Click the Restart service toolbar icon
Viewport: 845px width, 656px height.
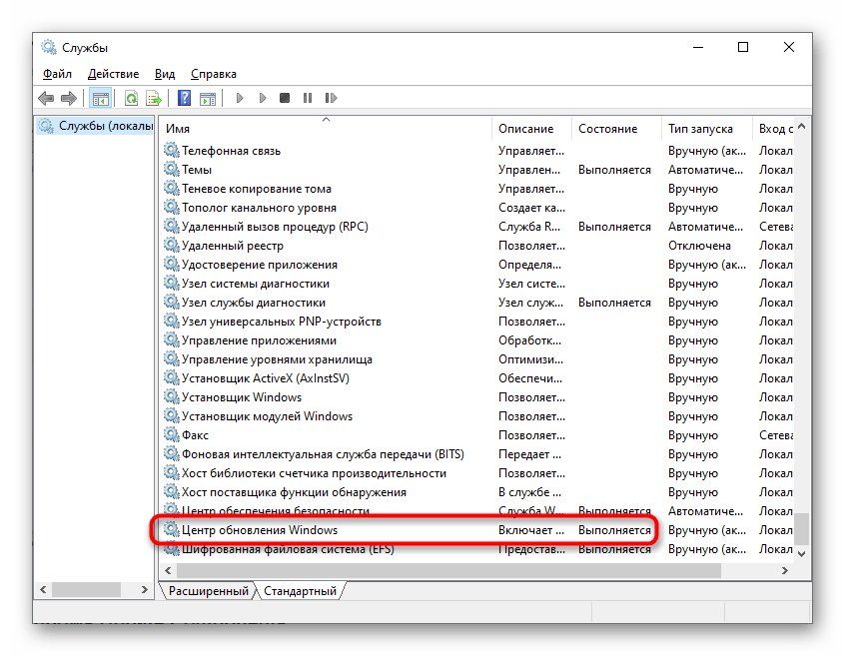tap(330, 98)
